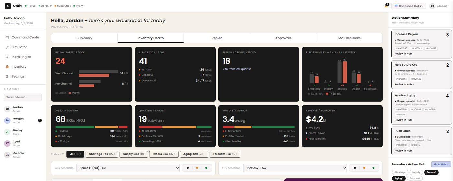Screen dimensions: 453x181
Task: Open Melanie's ME avatar in team chat
Action: [x=7, y=155]
